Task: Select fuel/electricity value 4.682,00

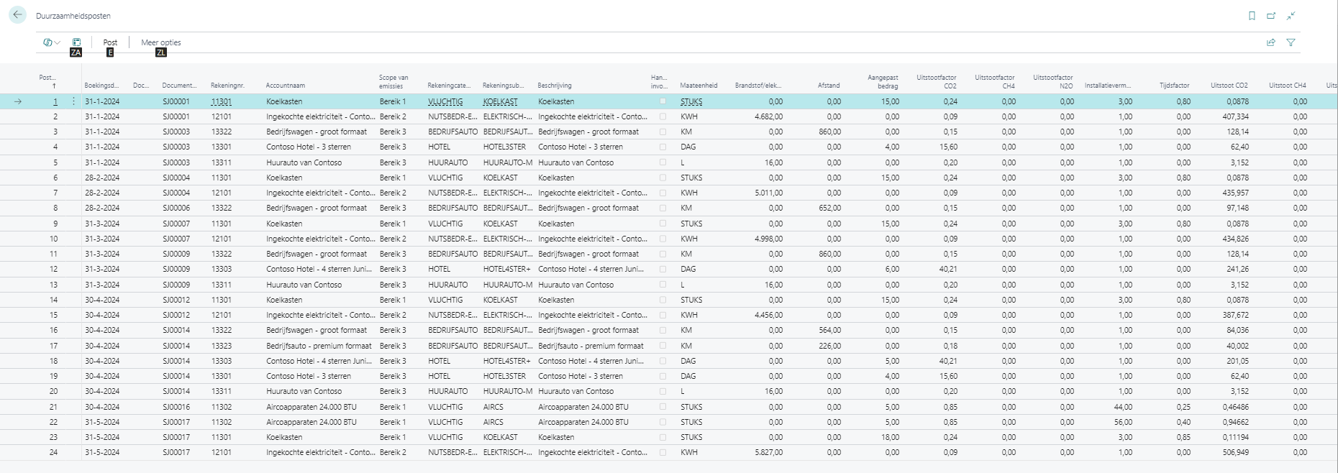Action: [769, 116]
